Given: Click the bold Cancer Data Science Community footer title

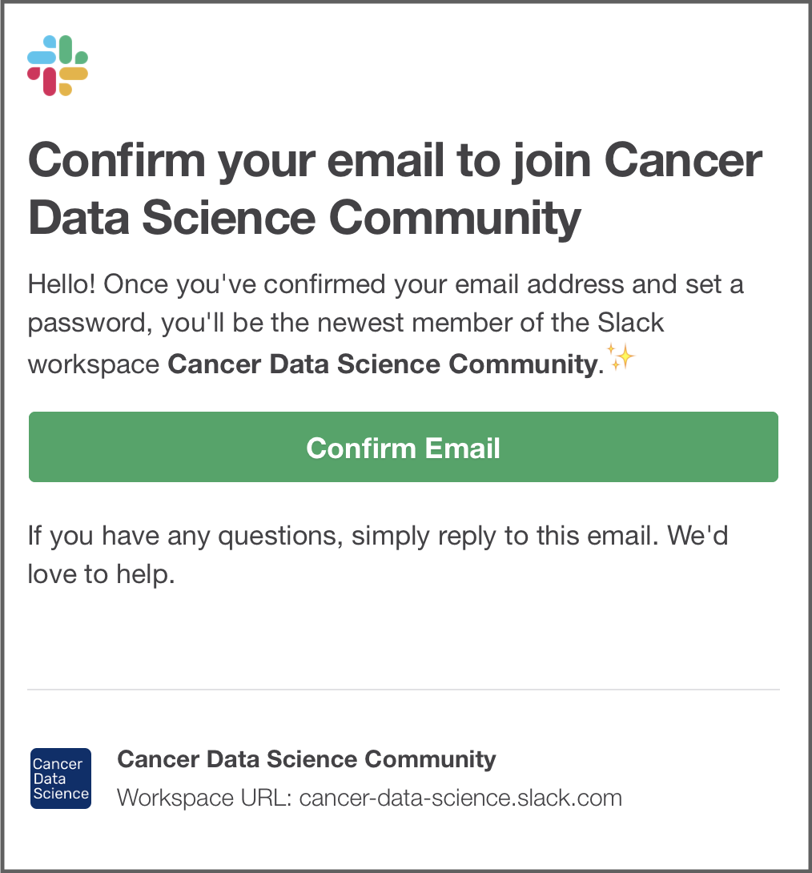Looking at the screenshot, I should pyautogui.click(x=306, y=759).
